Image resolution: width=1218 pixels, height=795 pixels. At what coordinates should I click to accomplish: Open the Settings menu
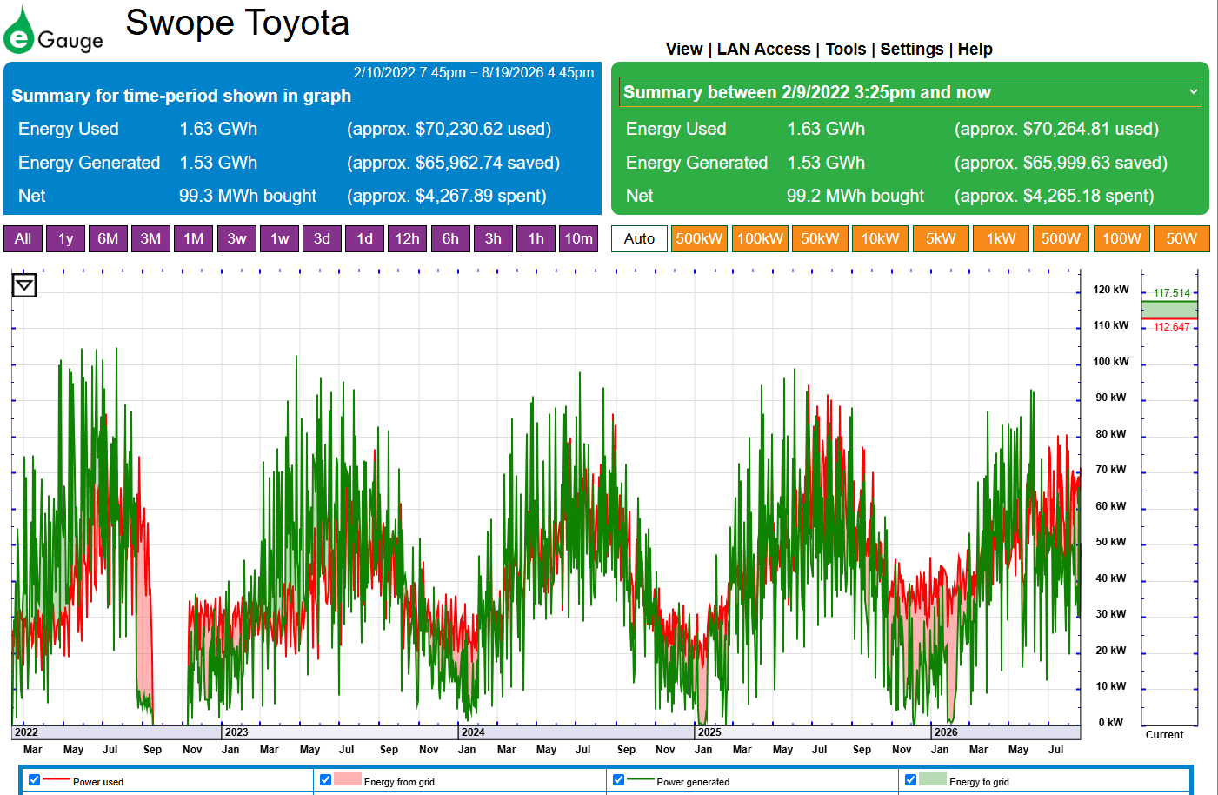(x=912, y=49)
